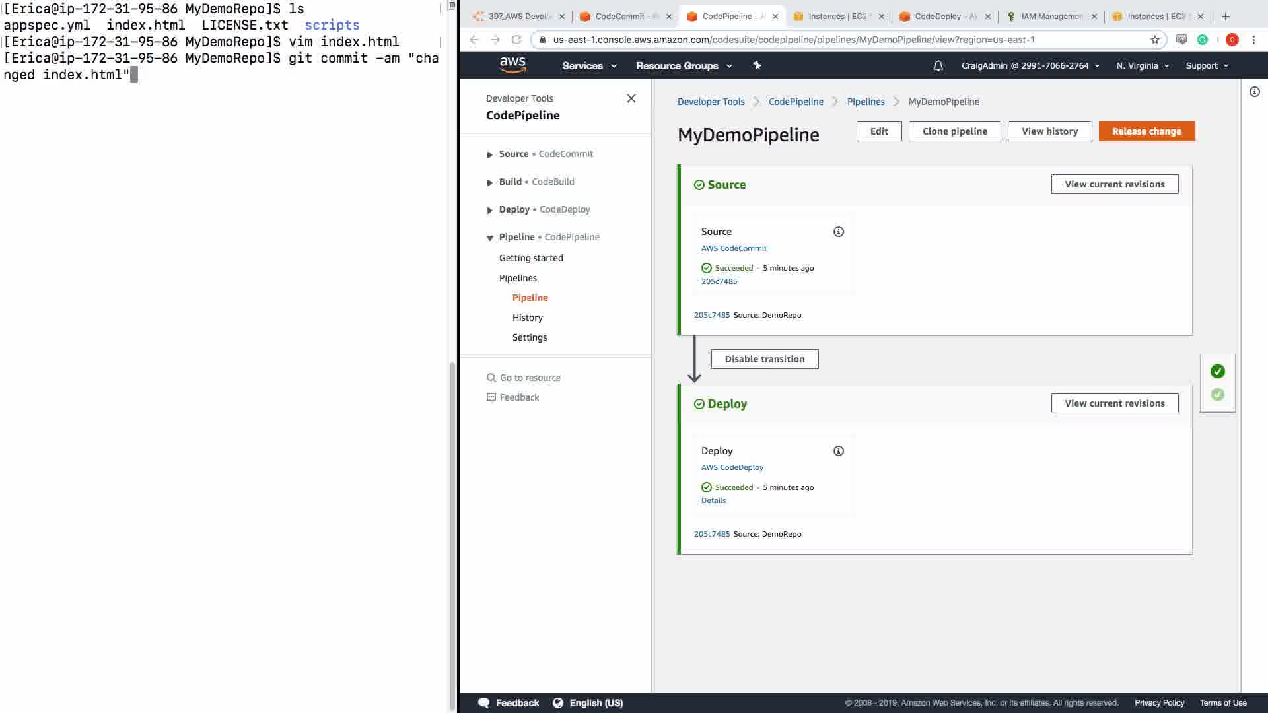Reload the page with browser refresh icon
Viewport: 1268px width, 713px height.
(x=516, y=40)
